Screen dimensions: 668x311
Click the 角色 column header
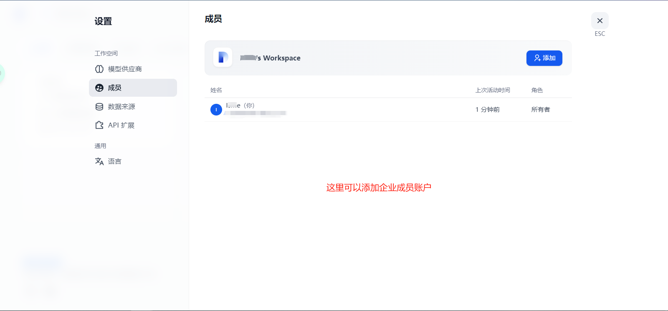537,90
